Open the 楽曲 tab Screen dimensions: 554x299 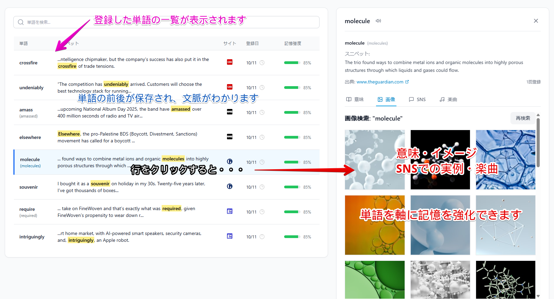point(448,99)
